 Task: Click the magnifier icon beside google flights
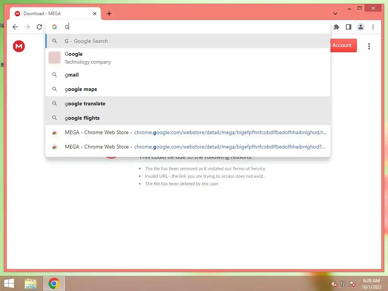55,118
